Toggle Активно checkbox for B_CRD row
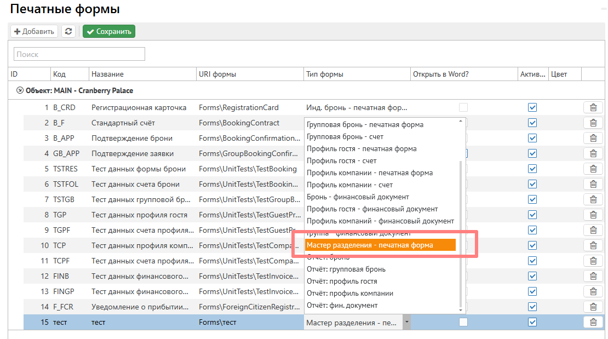608x339 pixels. [x=532, y=108]
